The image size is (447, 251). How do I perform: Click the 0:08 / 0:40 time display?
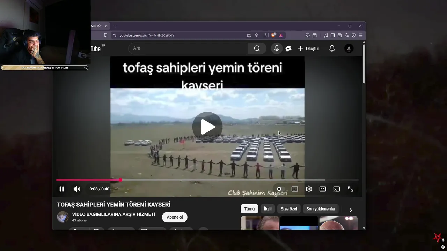click(x=99, y=189)
